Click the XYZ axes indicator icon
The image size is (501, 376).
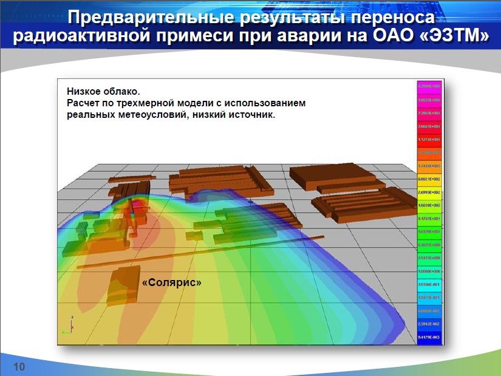point(68,326)
